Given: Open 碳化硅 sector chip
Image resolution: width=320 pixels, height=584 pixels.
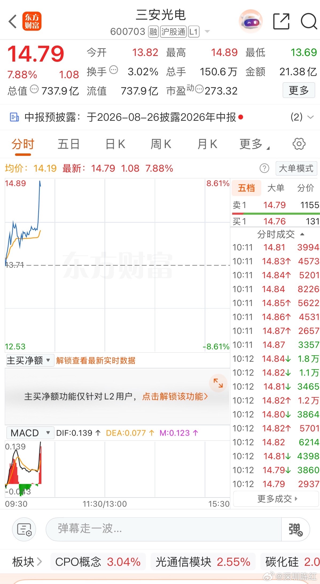Looking at the screenshot, I should [290, 562].
